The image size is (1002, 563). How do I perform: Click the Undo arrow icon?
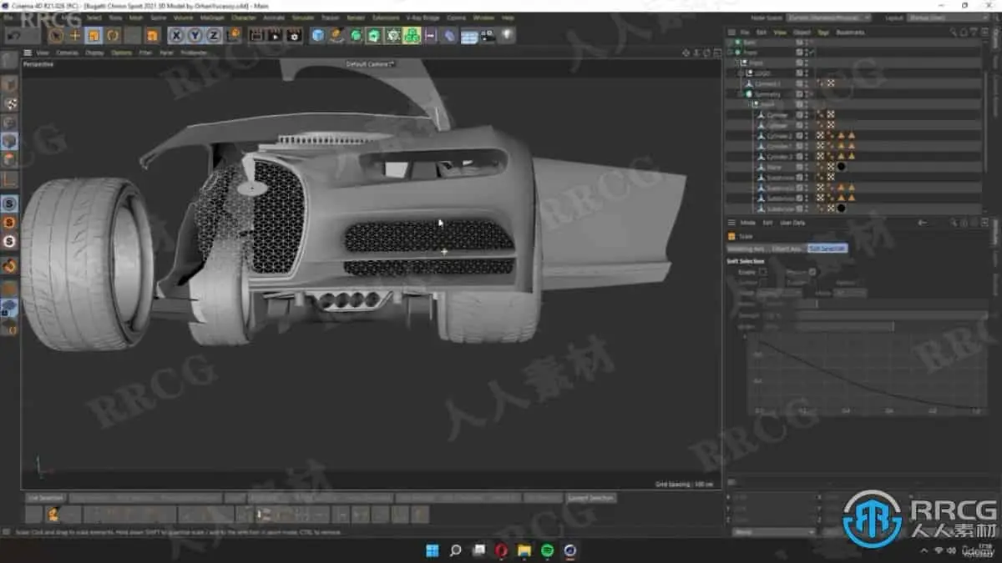[13, 36]
